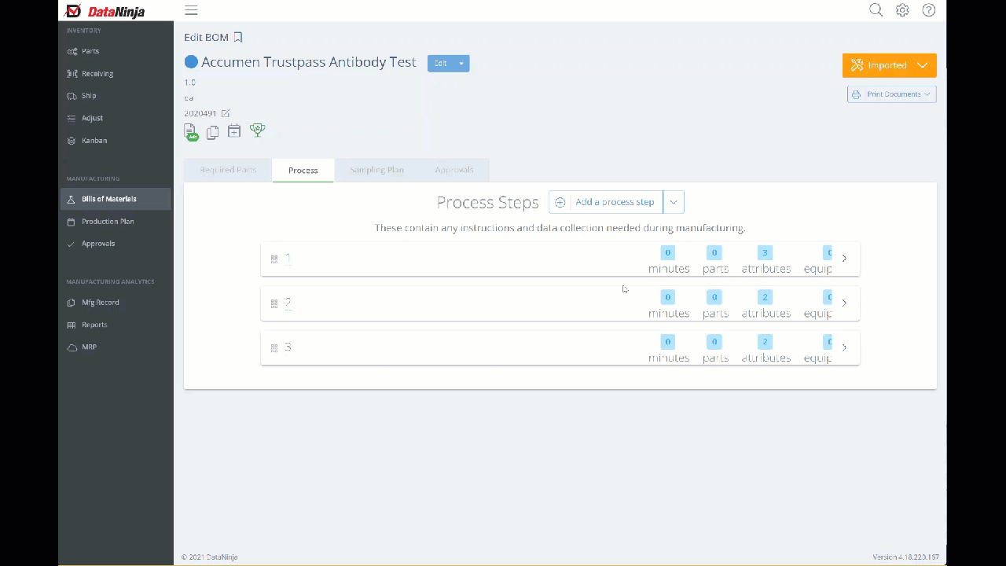Click the Kanban sidebar link

(x=94, y=141)
